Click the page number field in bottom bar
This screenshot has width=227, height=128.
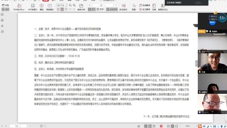pyautogui.click(x=18, y=126)
